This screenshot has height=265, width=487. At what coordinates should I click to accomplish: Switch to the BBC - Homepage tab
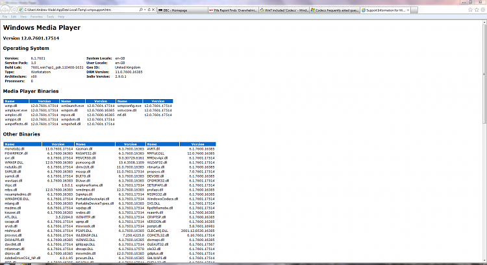(x=182, y=10)
